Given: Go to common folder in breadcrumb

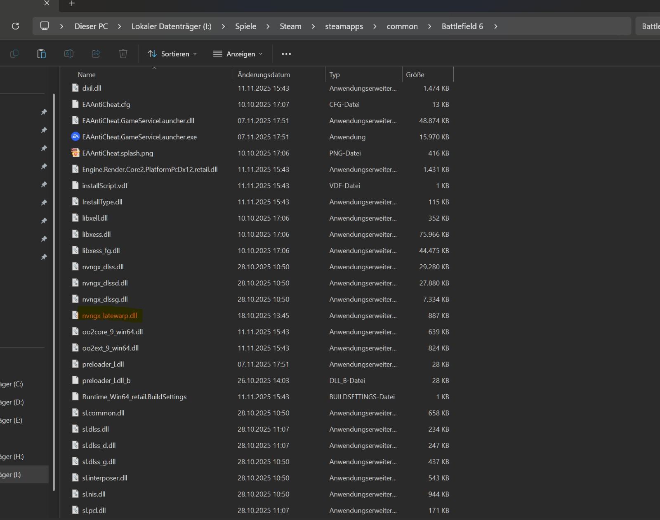Looking at the screenshot, I should (x=402, y=26).
